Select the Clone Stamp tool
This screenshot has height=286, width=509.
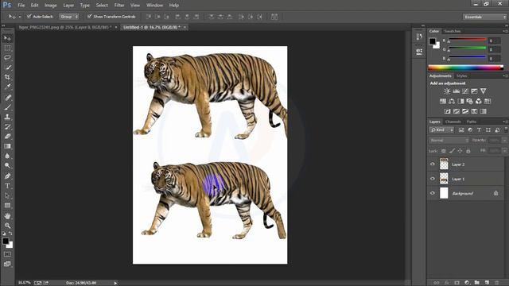[7, 117]
